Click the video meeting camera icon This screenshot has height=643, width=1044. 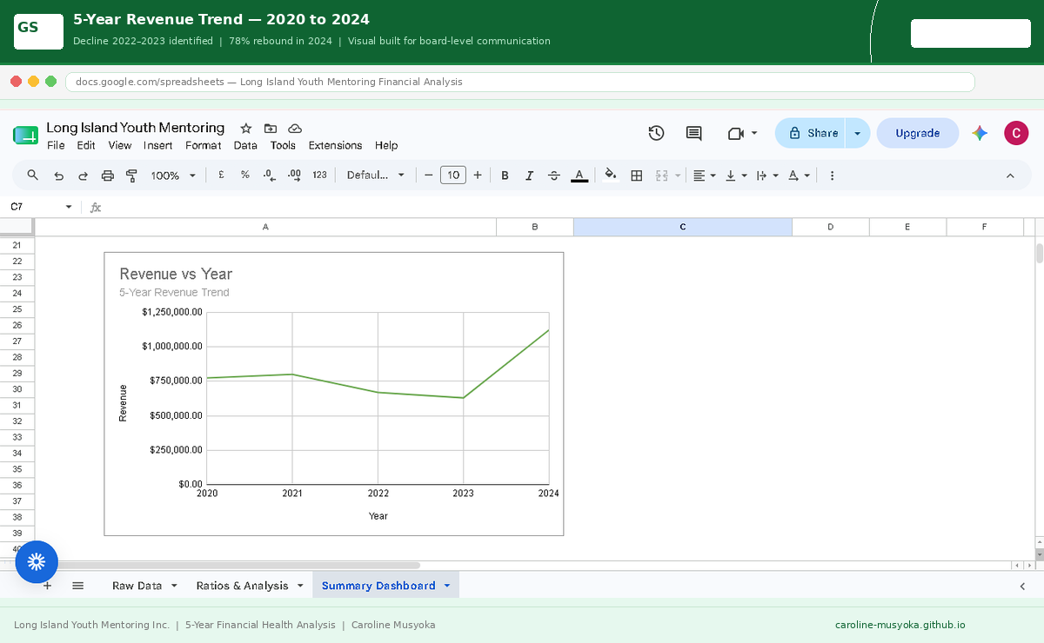(736, 133)
